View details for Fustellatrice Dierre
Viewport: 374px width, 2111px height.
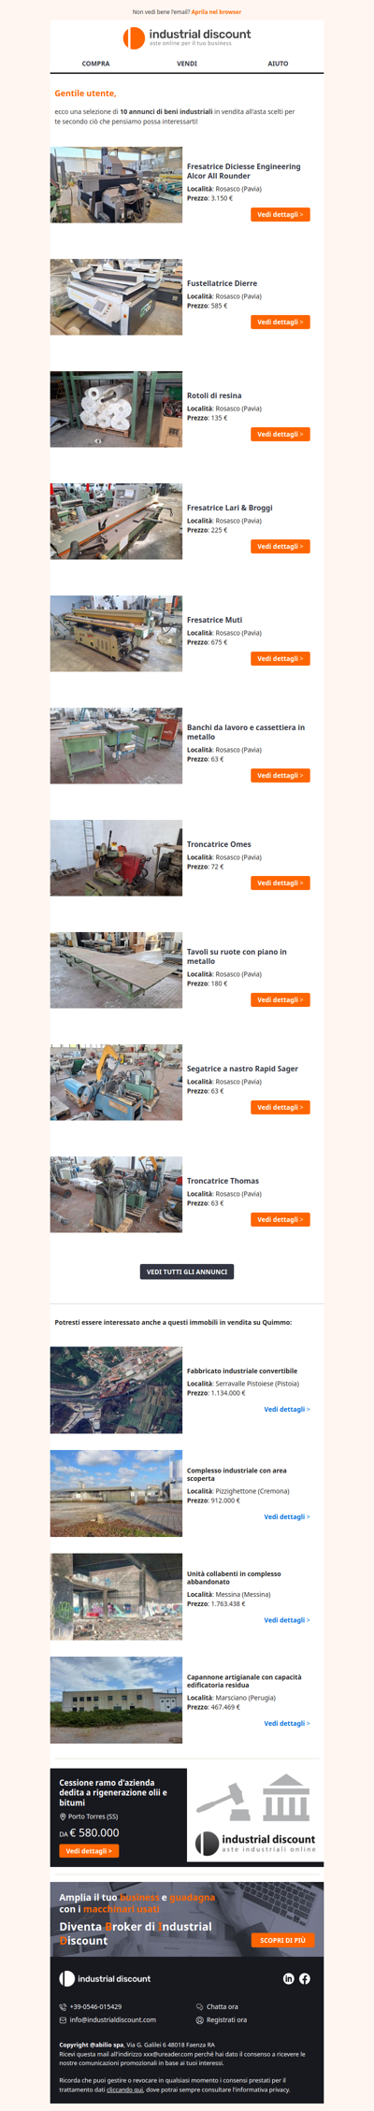pos(280,322)
